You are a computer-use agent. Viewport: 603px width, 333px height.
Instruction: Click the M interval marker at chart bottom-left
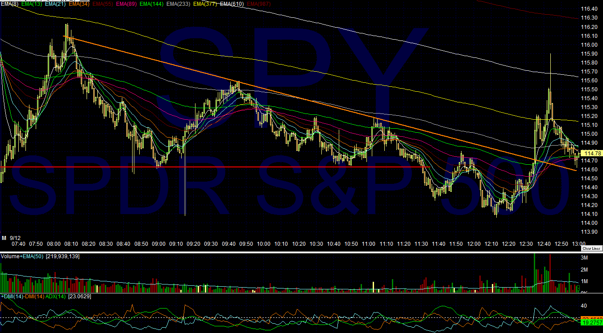[x=4, y=238]
